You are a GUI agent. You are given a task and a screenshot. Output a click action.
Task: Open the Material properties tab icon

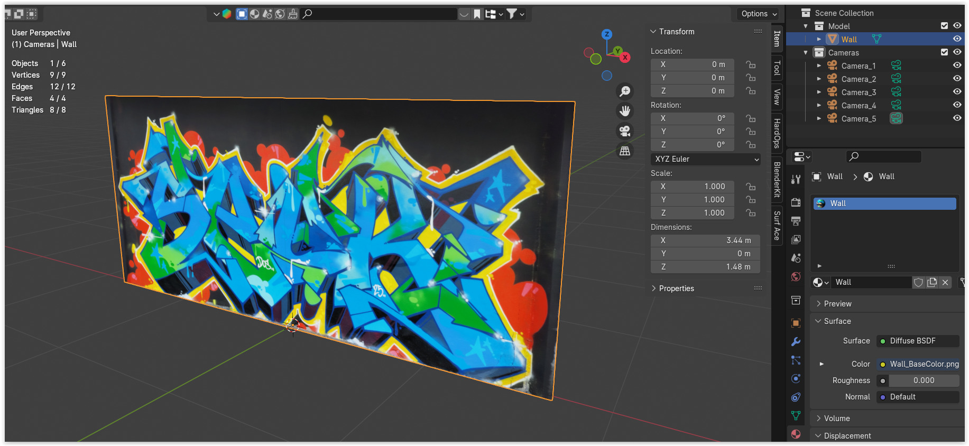pyautogui.click(x=796, y=434)
